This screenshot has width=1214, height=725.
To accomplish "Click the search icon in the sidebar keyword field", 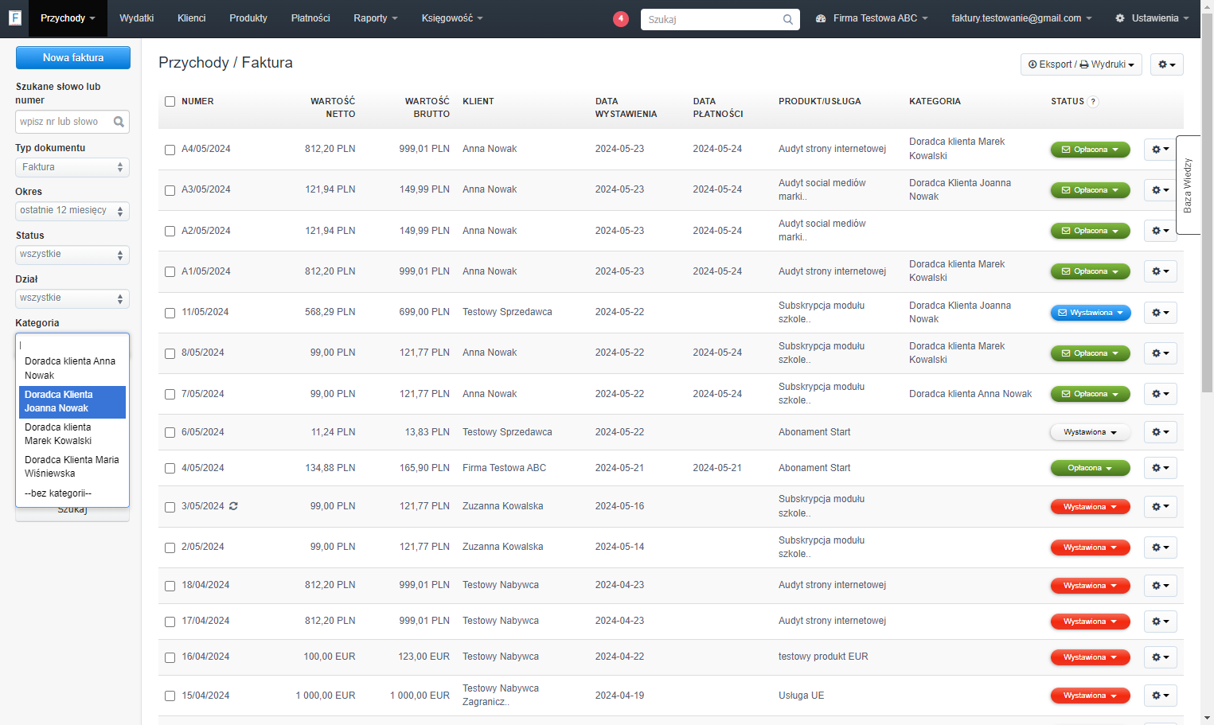I will [119, 122].
